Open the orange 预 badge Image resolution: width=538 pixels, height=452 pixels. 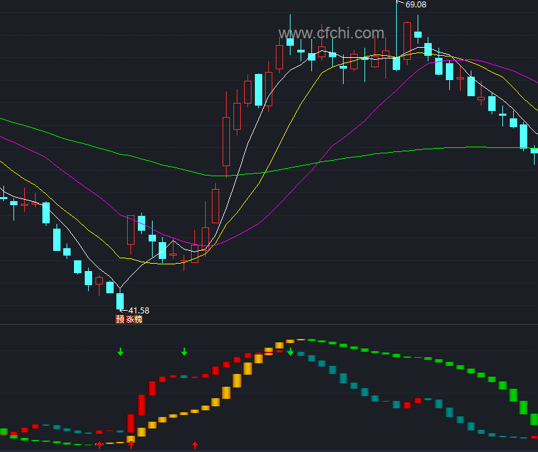click(x=120, y=319)
